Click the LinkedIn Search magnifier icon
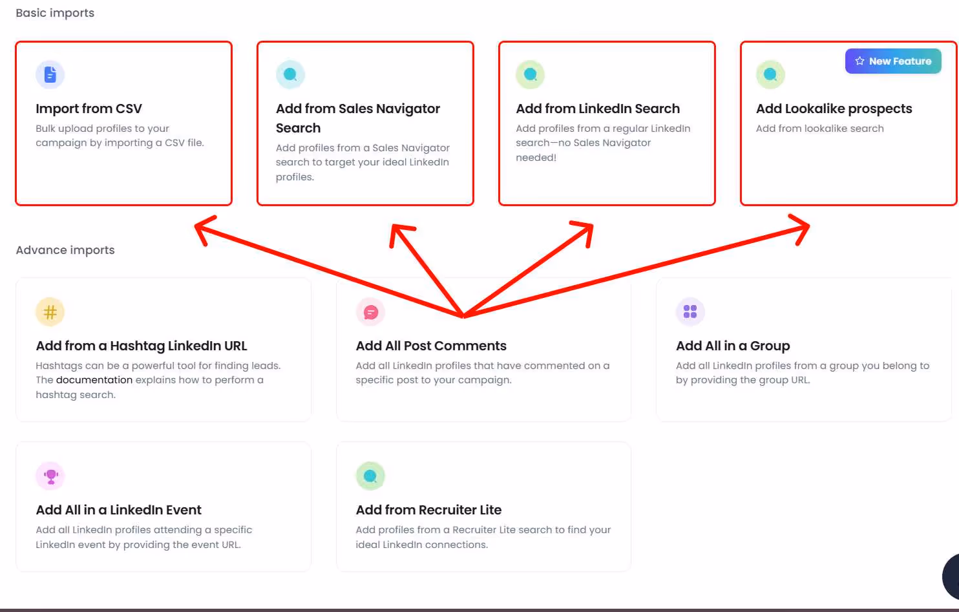This screenshot has width=959, height=612. (x=530, y=74)
